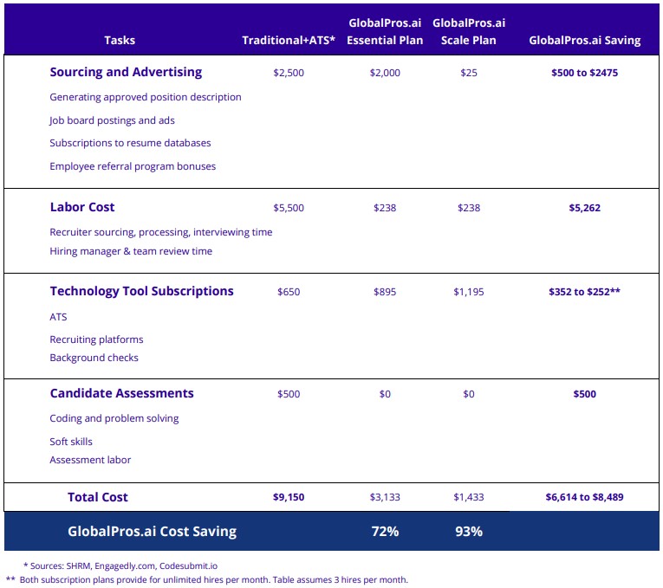The height and width of the screenshot is (588, 663).
Task: Click the GlobalPros.ai Essential Plan header
Action: 385,31
